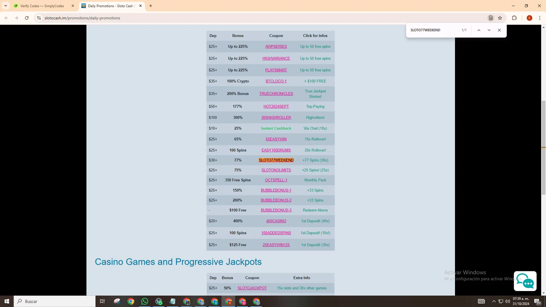The width and height of the screenshot is (546, 307).
Task: Show hidden system tray icons
Action: [494, 301]
